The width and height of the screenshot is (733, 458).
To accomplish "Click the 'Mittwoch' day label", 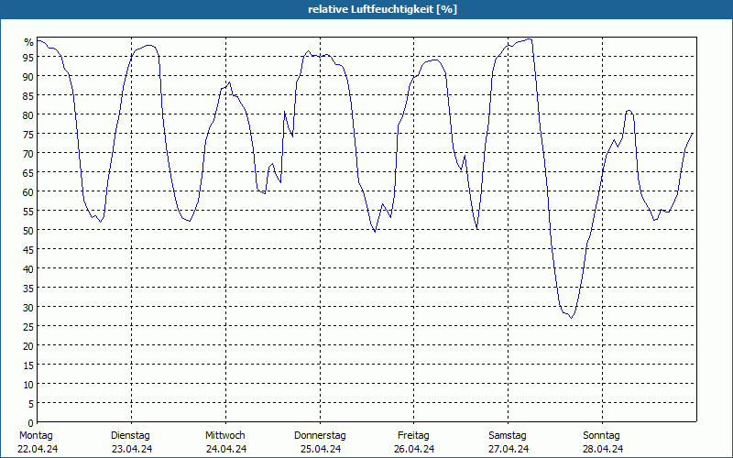I will [224, 435].
